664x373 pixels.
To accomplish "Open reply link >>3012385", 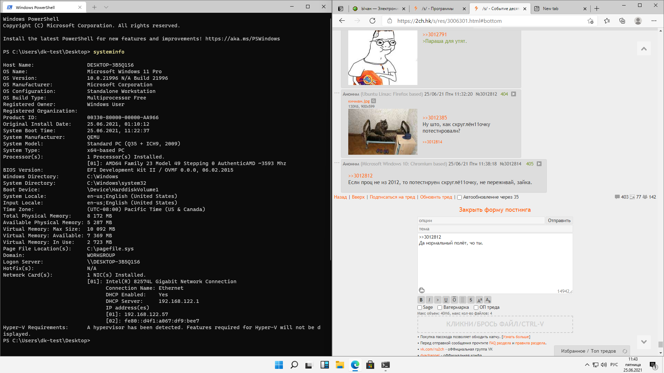I will (x=435, y=118).
